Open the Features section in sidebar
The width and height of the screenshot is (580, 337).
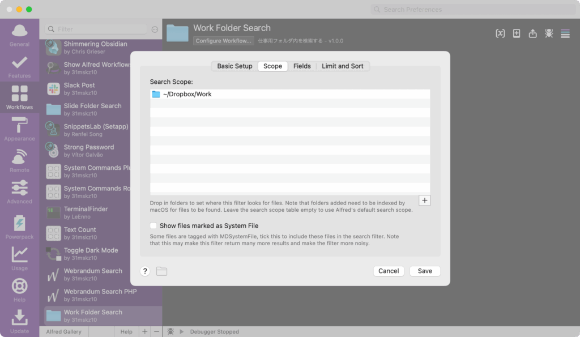(x=19, y=66)
